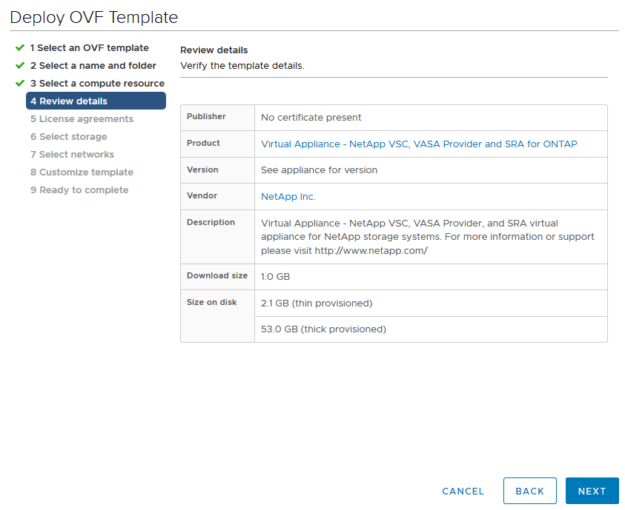The height and width of the screenshot is (510, 625).
Task: Go back to step 1 Select an OVF template
Action: (89, 48)
